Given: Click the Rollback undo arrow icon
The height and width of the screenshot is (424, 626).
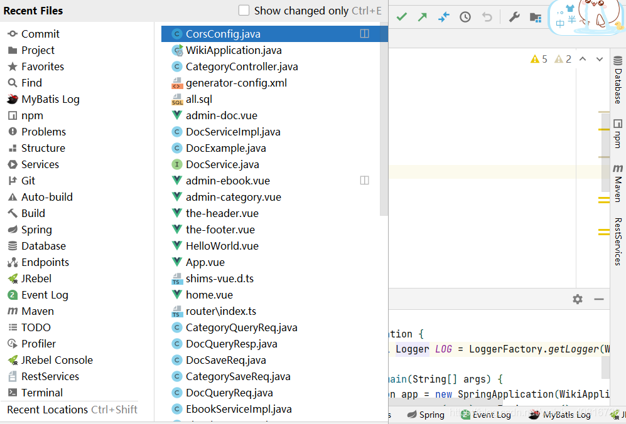Looking at the screenshot, I should (487, 17).
